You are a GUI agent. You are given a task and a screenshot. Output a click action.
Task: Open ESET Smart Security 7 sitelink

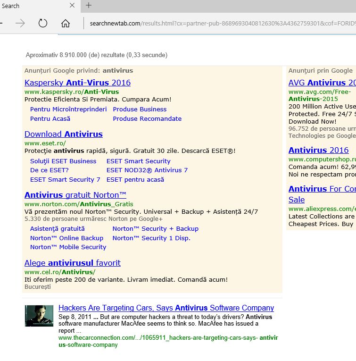pyautogui.click(x=65, y=180)
